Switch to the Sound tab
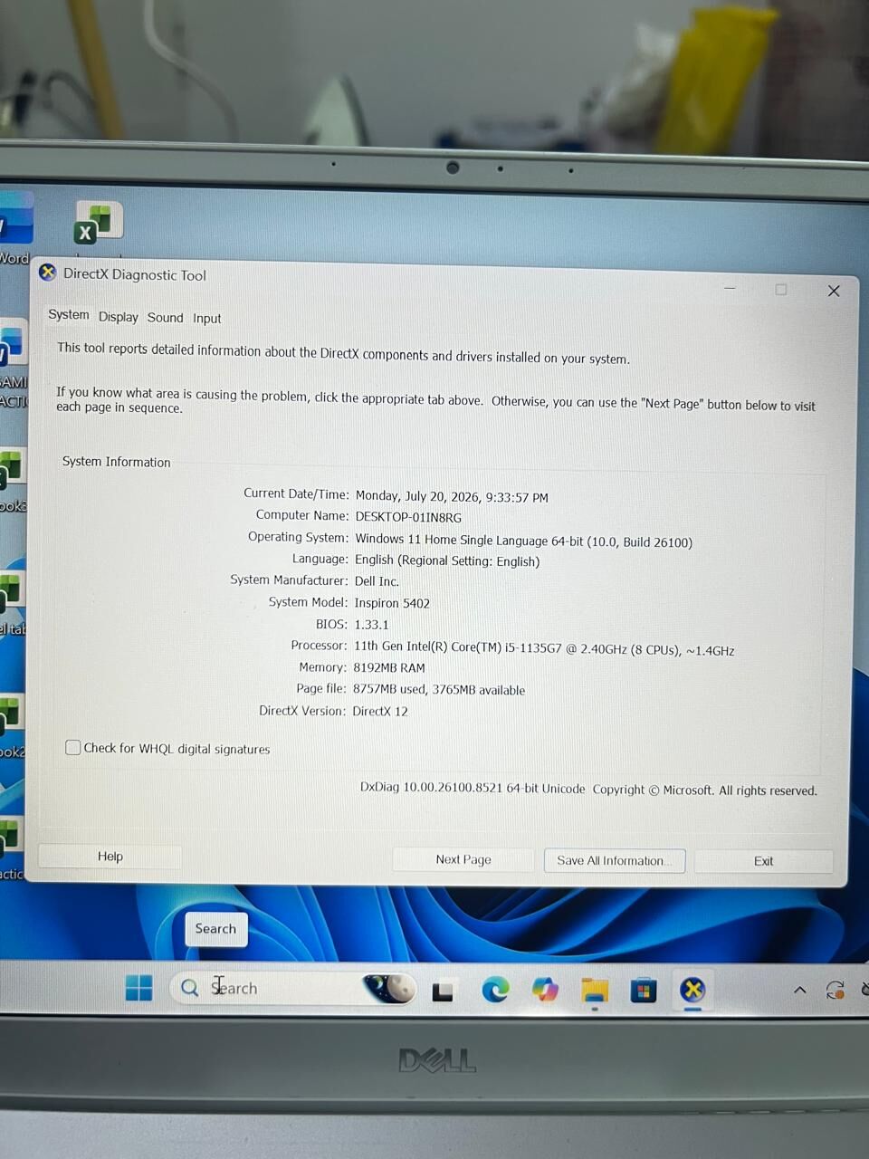Viewport: 869px width, 1159px height. click(165, 318)
